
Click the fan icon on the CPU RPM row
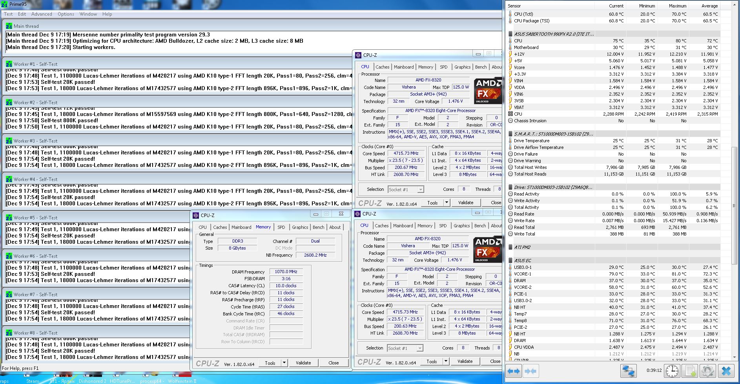[x=510, y=114]
